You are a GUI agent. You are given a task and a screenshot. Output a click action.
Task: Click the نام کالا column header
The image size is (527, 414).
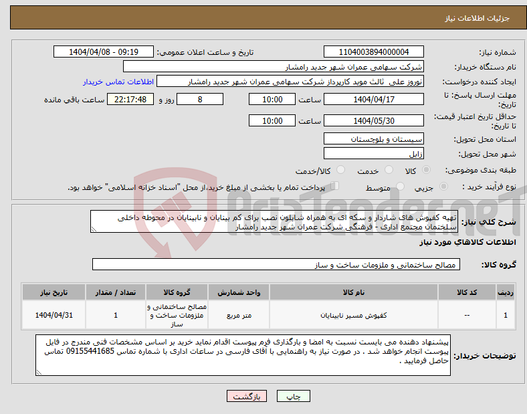[x=354, y=292]
